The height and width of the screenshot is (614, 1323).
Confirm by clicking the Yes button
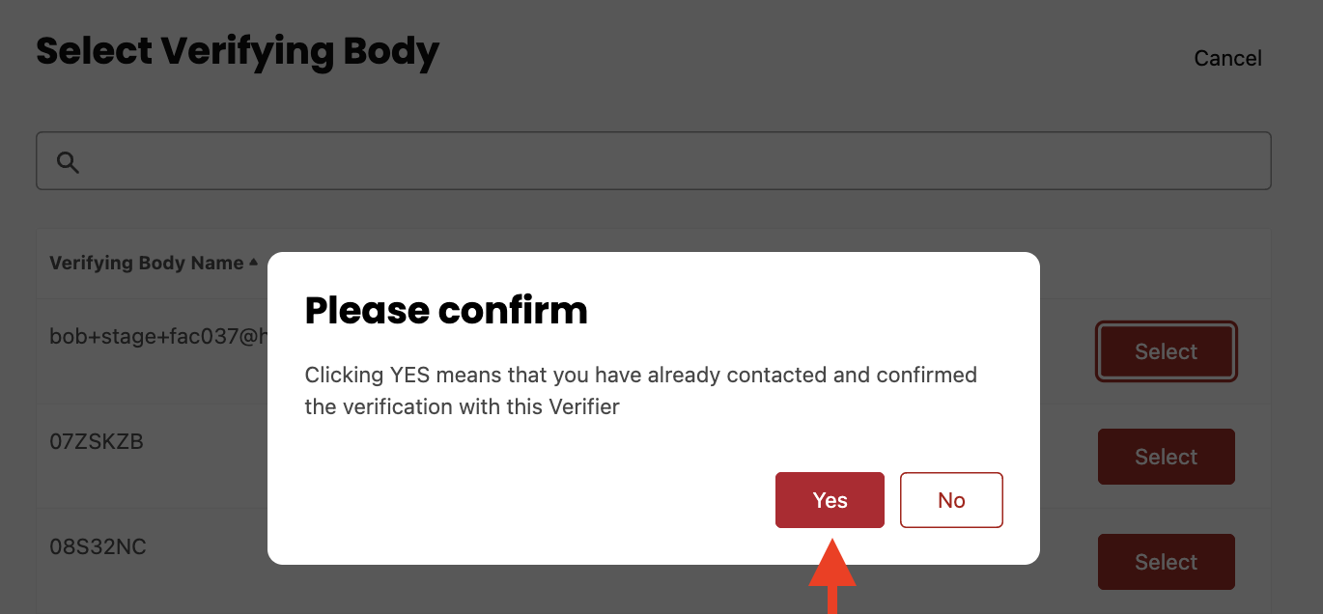(x=830, y=500)
